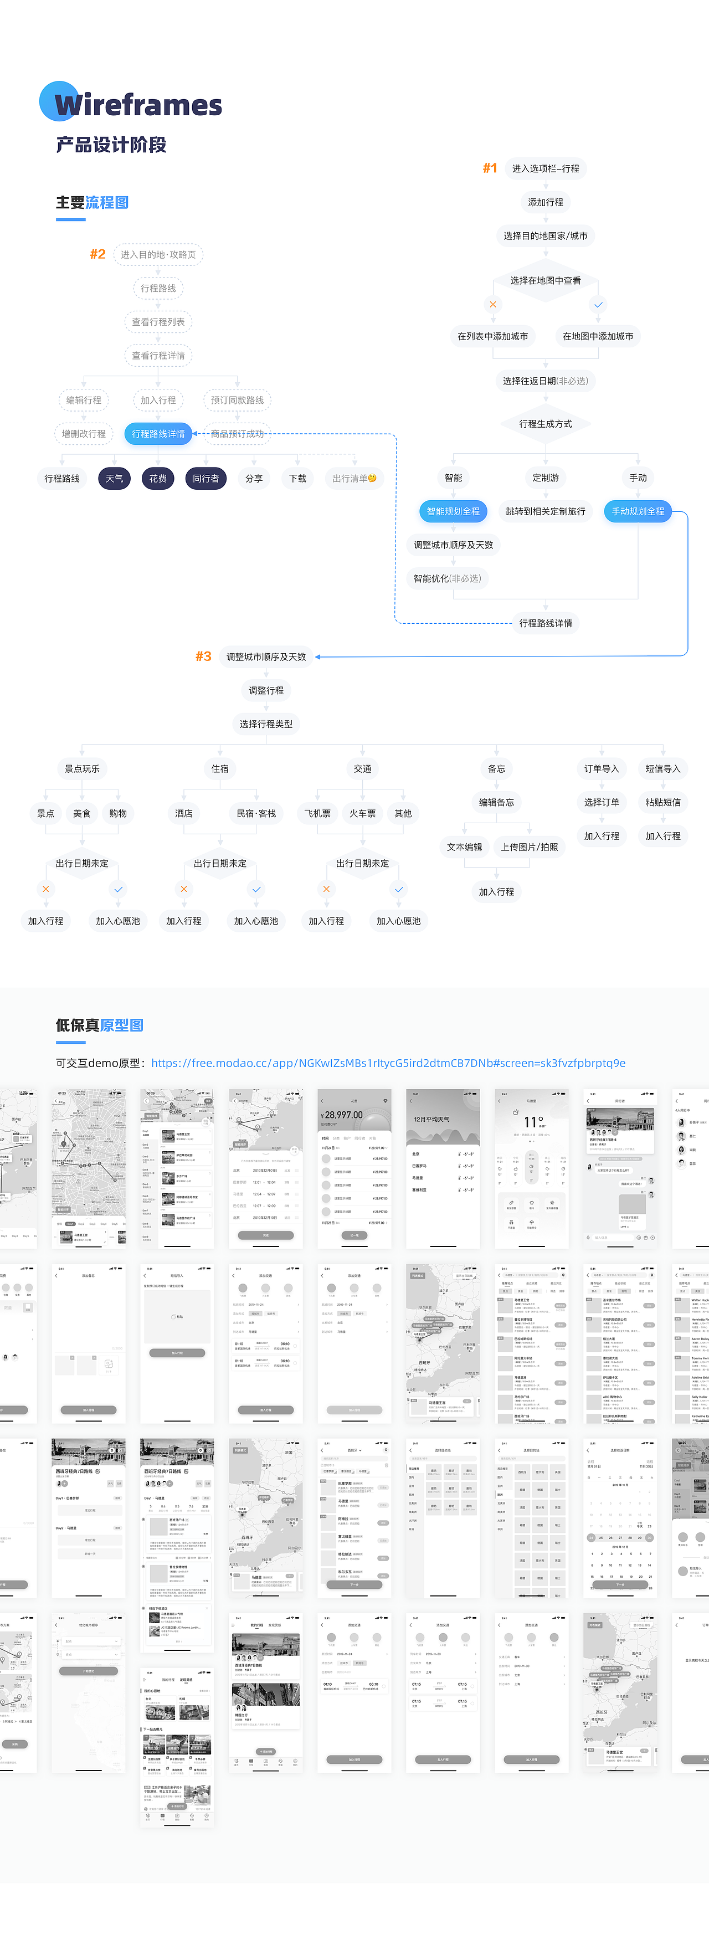The height and width of the screenshot is (1960, 709).
Task: Click the 订单导入 node
Action: tap(602, 769)
